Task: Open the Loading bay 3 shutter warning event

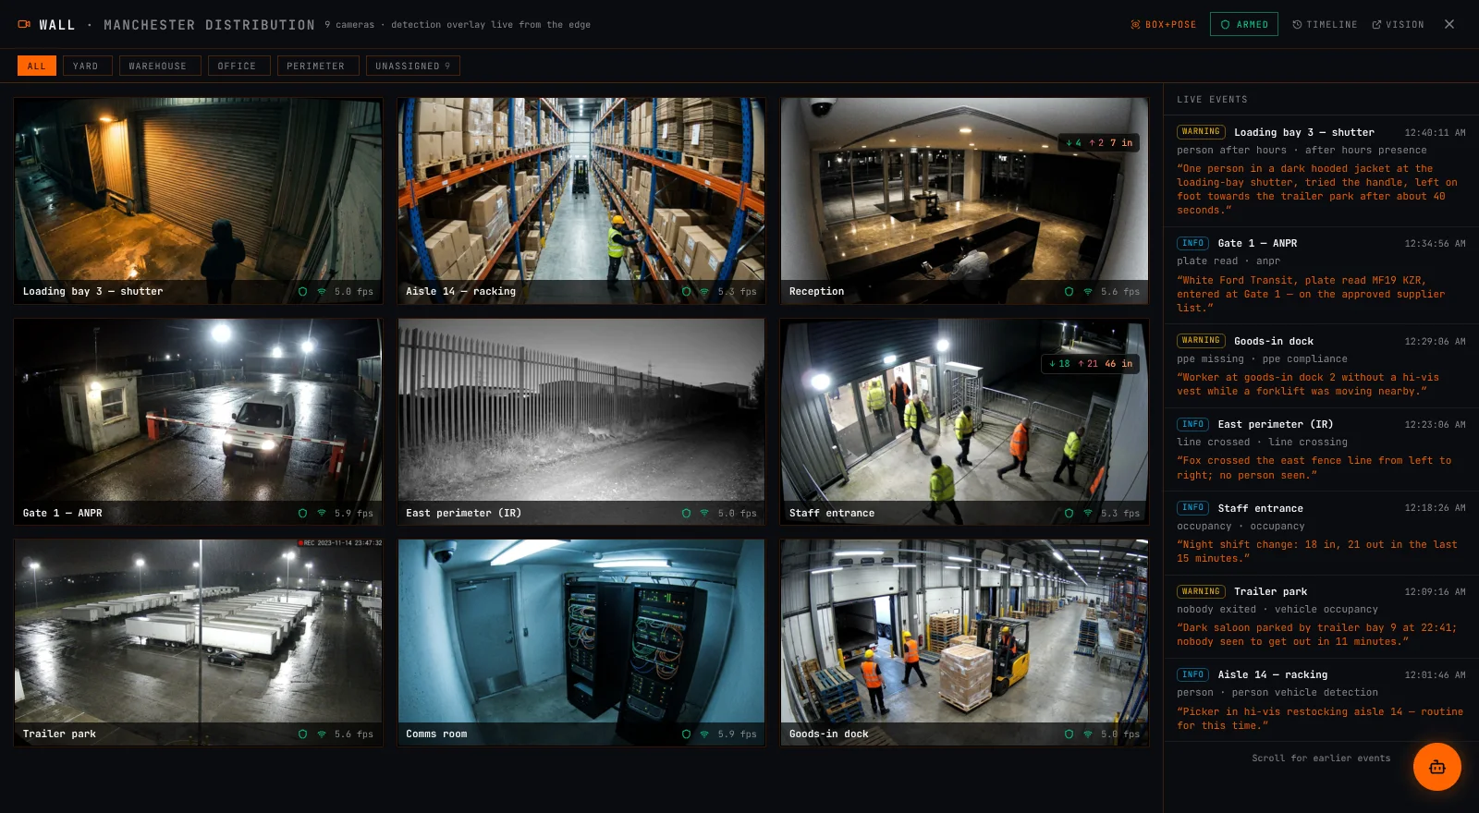Action: 1320,171
